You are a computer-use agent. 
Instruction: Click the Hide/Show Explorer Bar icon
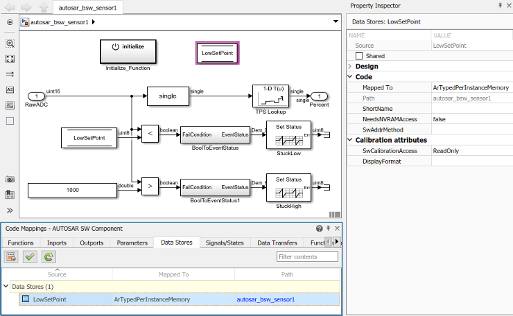coord(10,22)
